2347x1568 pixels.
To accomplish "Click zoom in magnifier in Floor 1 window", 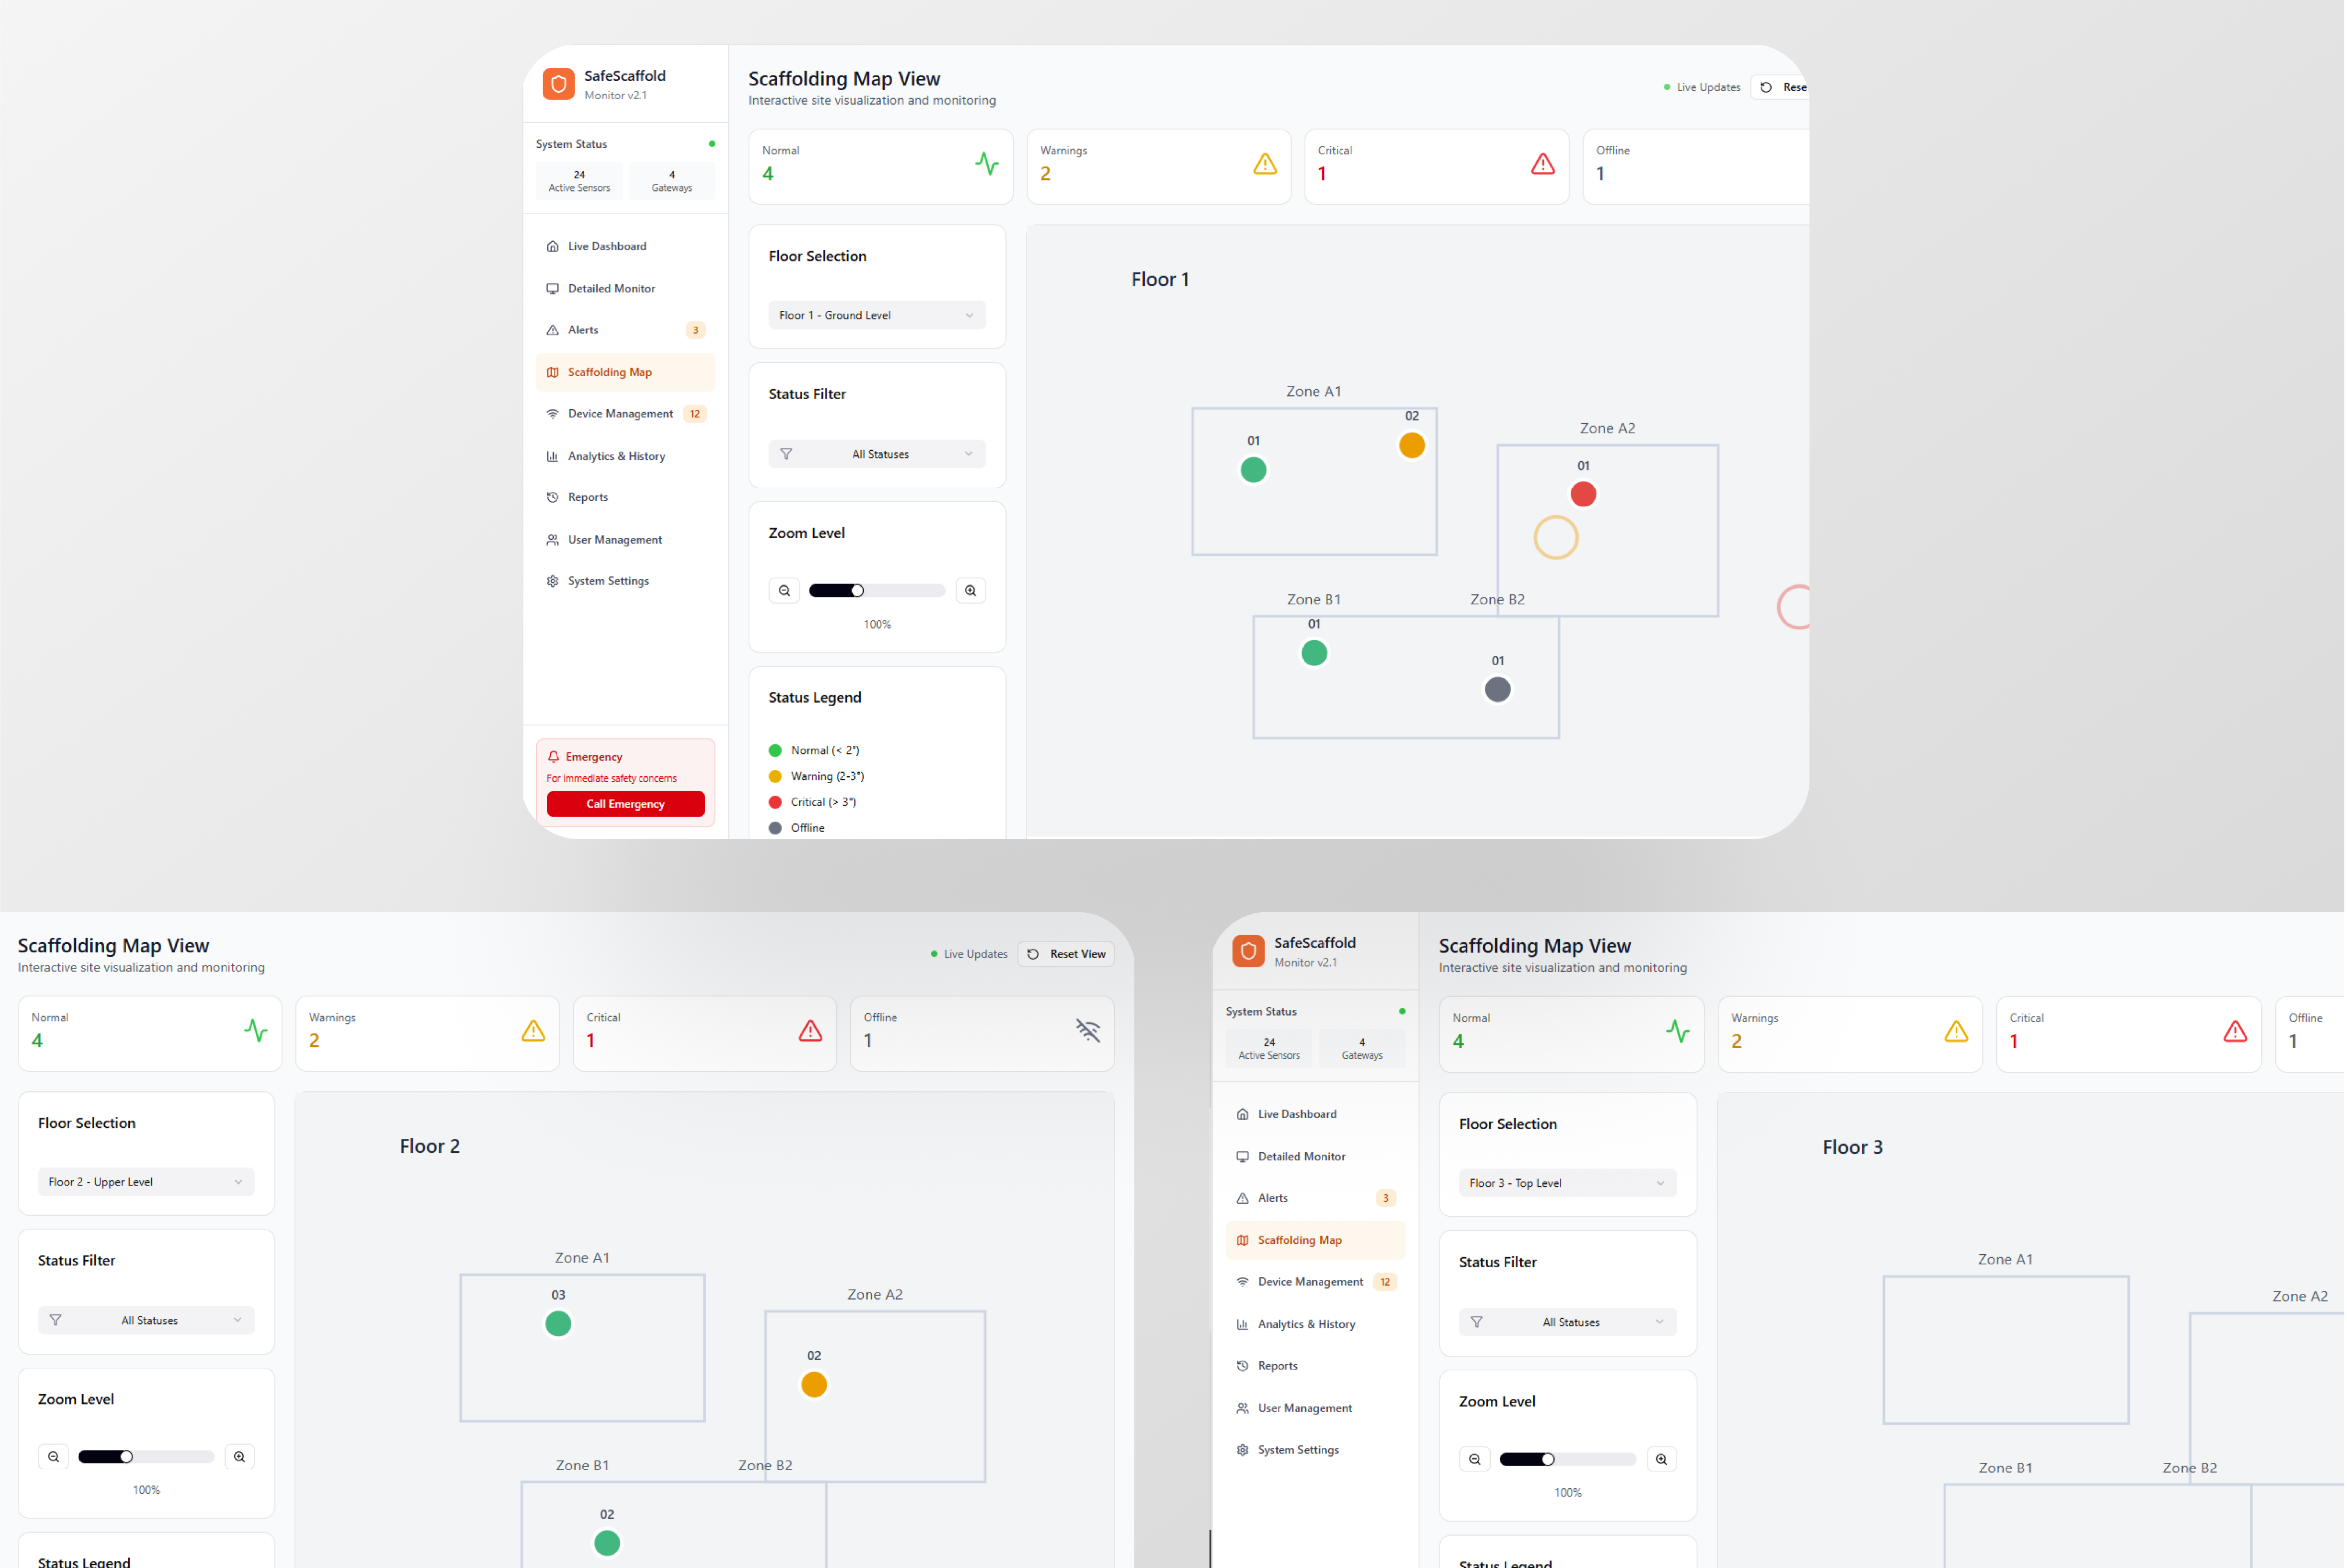I will (971, 591).
